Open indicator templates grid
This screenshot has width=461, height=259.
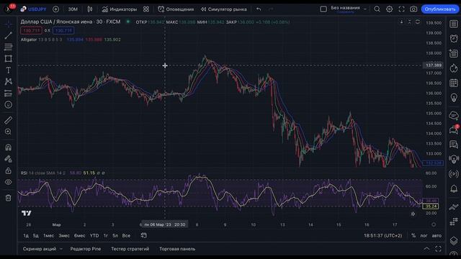point(146,9)
